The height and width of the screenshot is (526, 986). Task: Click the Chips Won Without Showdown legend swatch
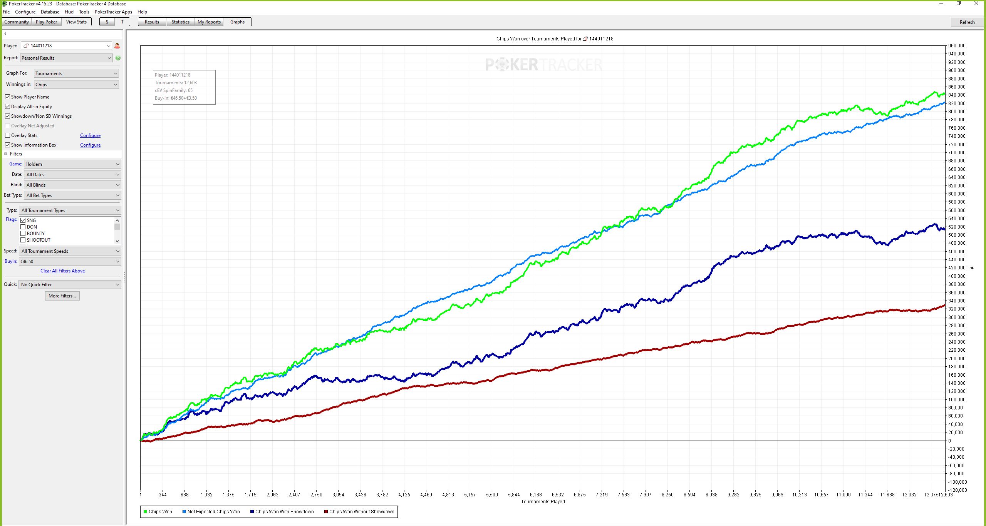pyautogui.click(x=326, y=512)
